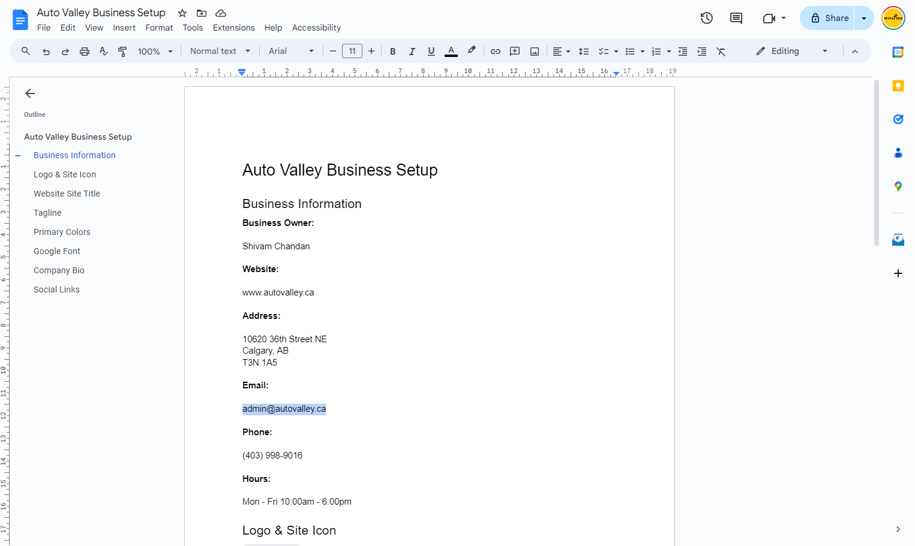Open the zoom level dropdown

coord(155,52)
